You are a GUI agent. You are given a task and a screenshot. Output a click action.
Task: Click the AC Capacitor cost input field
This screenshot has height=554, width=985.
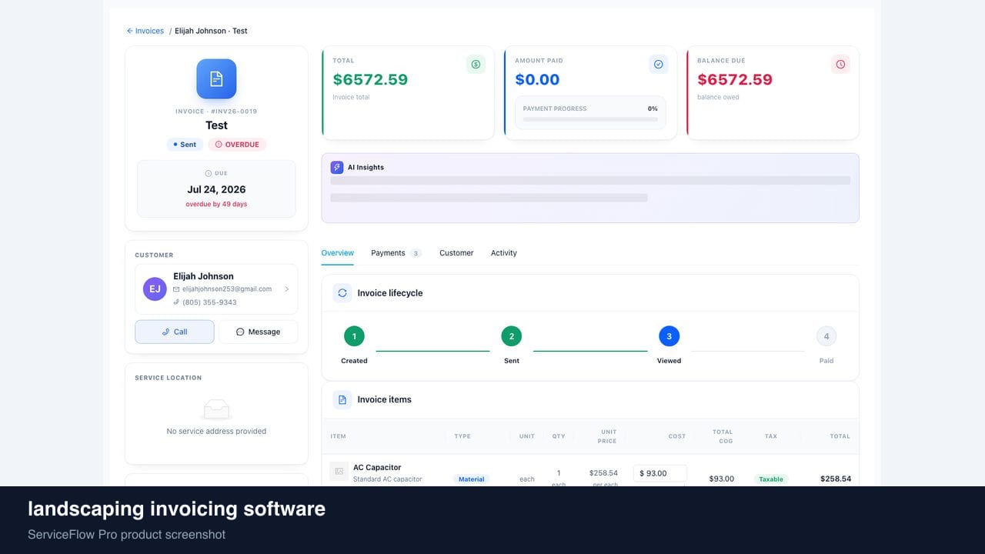pos(660,473)
